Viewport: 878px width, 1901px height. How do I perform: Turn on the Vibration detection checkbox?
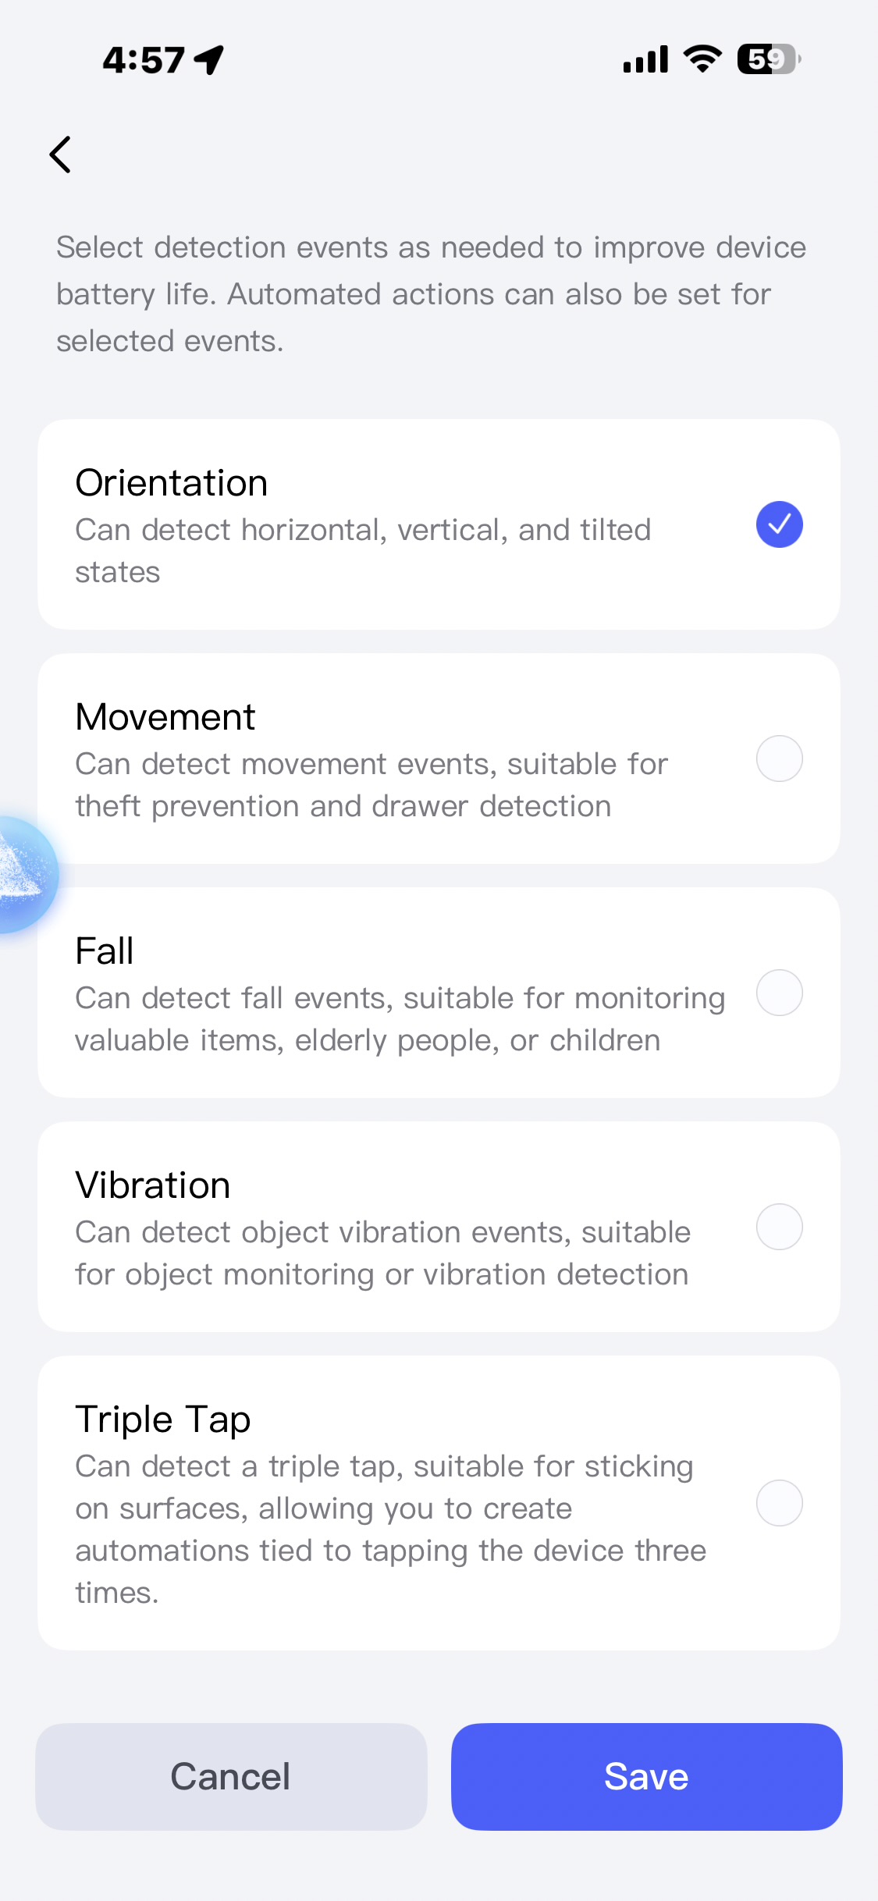(779, 1227)
